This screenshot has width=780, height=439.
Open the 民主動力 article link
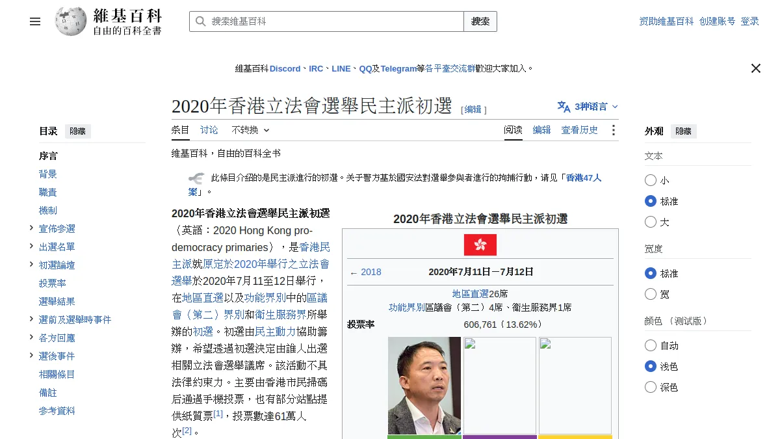click(276, 332)
